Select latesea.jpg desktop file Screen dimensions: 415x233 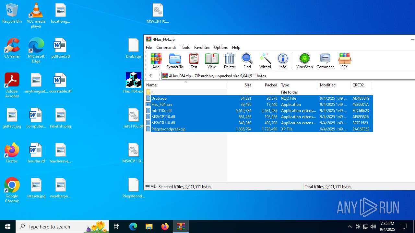pyautogui.click(x=36, y=188)
